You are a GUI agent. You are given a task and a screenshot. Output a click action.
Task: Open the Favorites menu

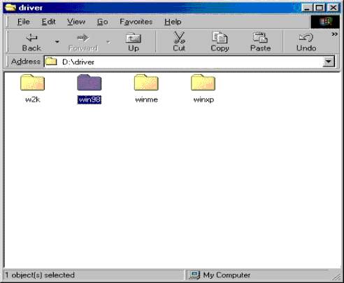136,22
